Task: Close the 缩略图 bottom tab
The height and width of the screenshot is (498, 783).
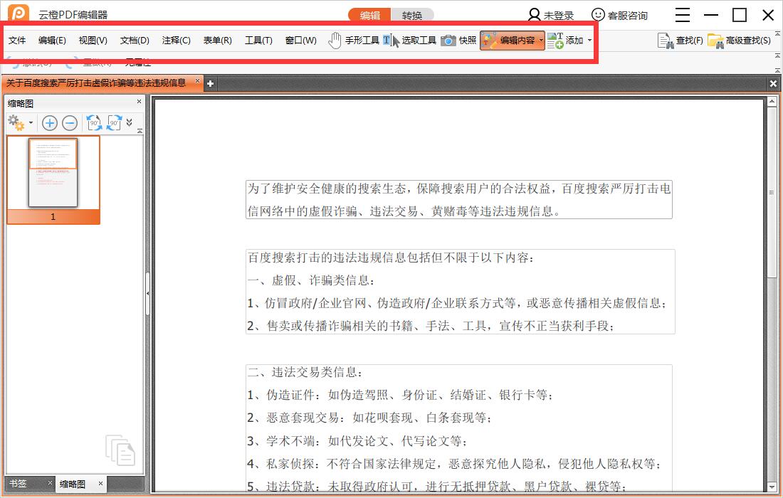Action: 100,483
